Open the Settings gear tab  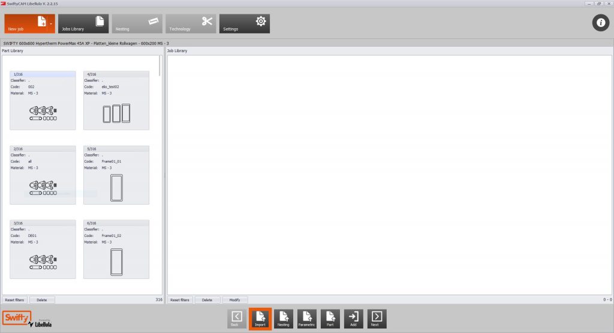pos(244,24)
